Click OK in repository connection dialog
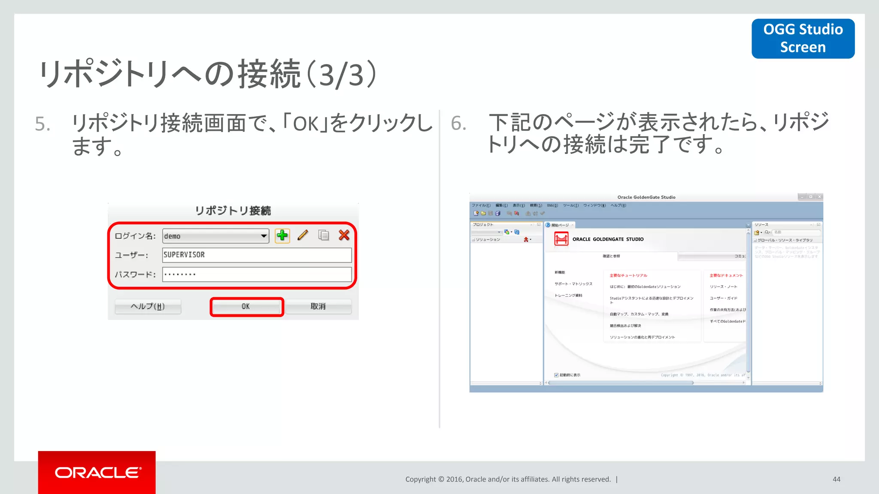Viewport: 879px width, 494px height. [x=246, y=306]
